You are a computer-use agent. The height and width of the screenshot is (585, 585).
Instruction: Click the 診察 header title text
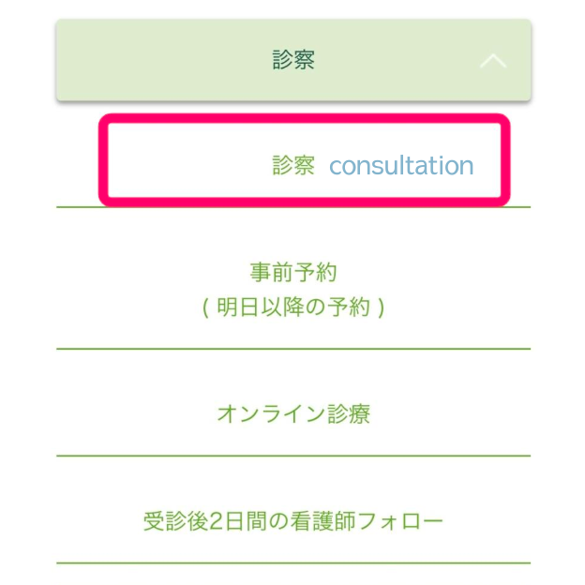click(293, 61)
